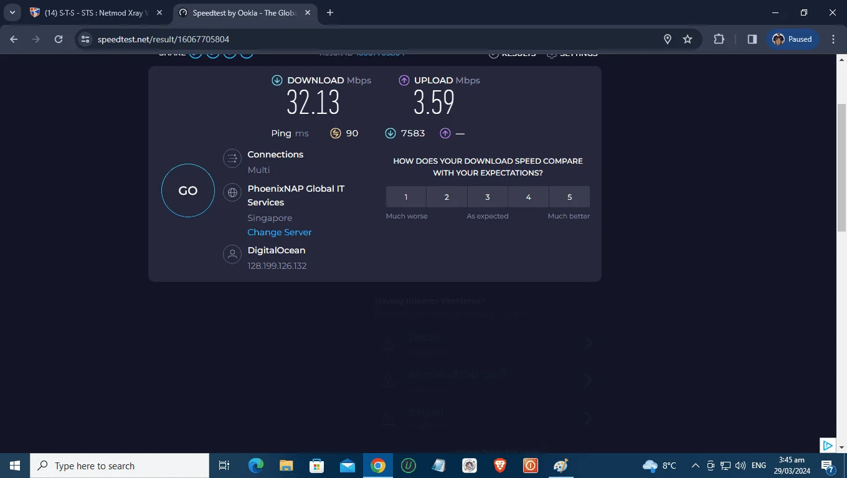The height and width of the screenshot is (478, 847).
Task: Click the PhoenixNAP Global IT Services name
Action: [296, 195]
